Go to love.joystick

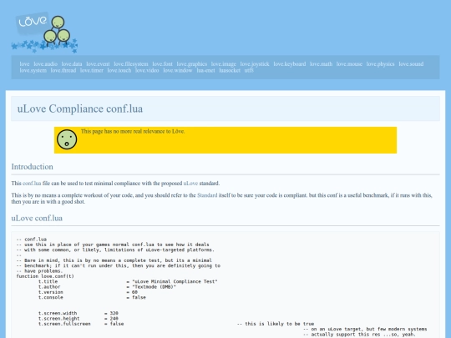[255, 63]
